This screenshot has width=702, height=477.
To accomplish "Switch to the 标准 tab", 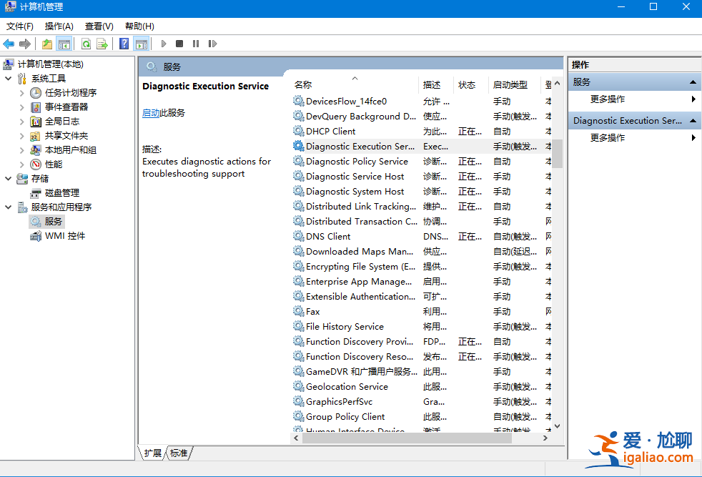I will (179, 453).
